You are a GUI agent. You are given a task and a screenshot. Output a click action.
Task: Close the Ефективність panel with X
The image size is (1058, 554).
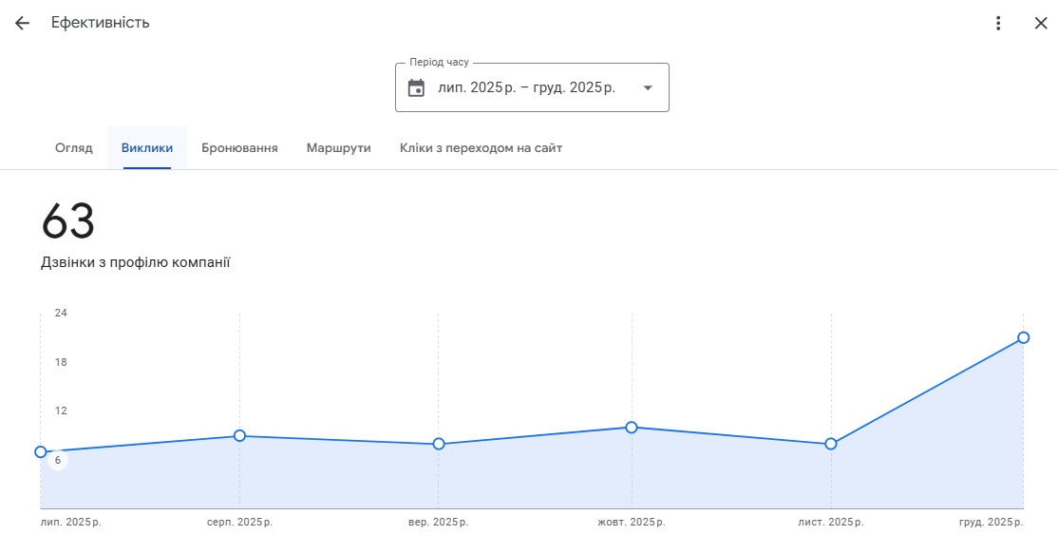pyautogui.click(x=1040, y=23)
